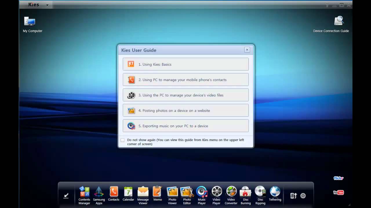Open guide 3 on managing video files
Screen dimensions: 371x208
(185, 95)
